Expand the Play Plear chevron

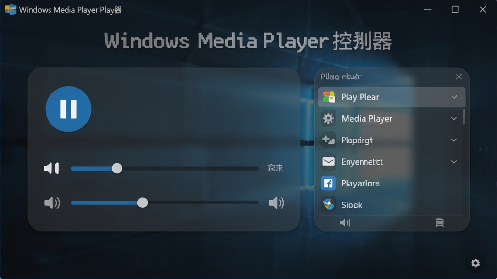[454, 97]
